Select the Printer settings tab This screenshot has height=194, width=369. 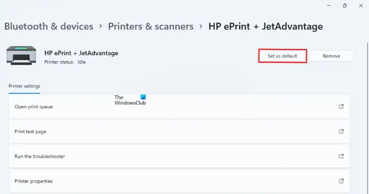(24, 86)
